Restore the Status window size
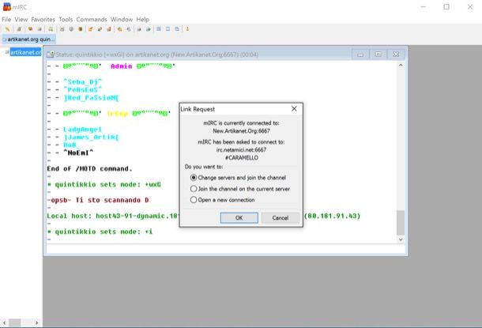482x328 pixels. 378,55
